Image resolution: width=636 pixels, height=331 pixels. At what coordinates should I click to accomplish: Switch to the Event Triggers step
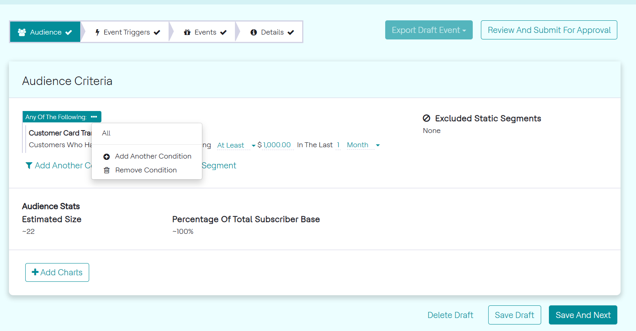(x=127, y=32)
